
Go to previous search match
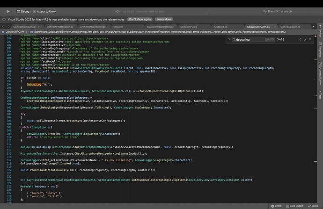[x=300, y=39]
